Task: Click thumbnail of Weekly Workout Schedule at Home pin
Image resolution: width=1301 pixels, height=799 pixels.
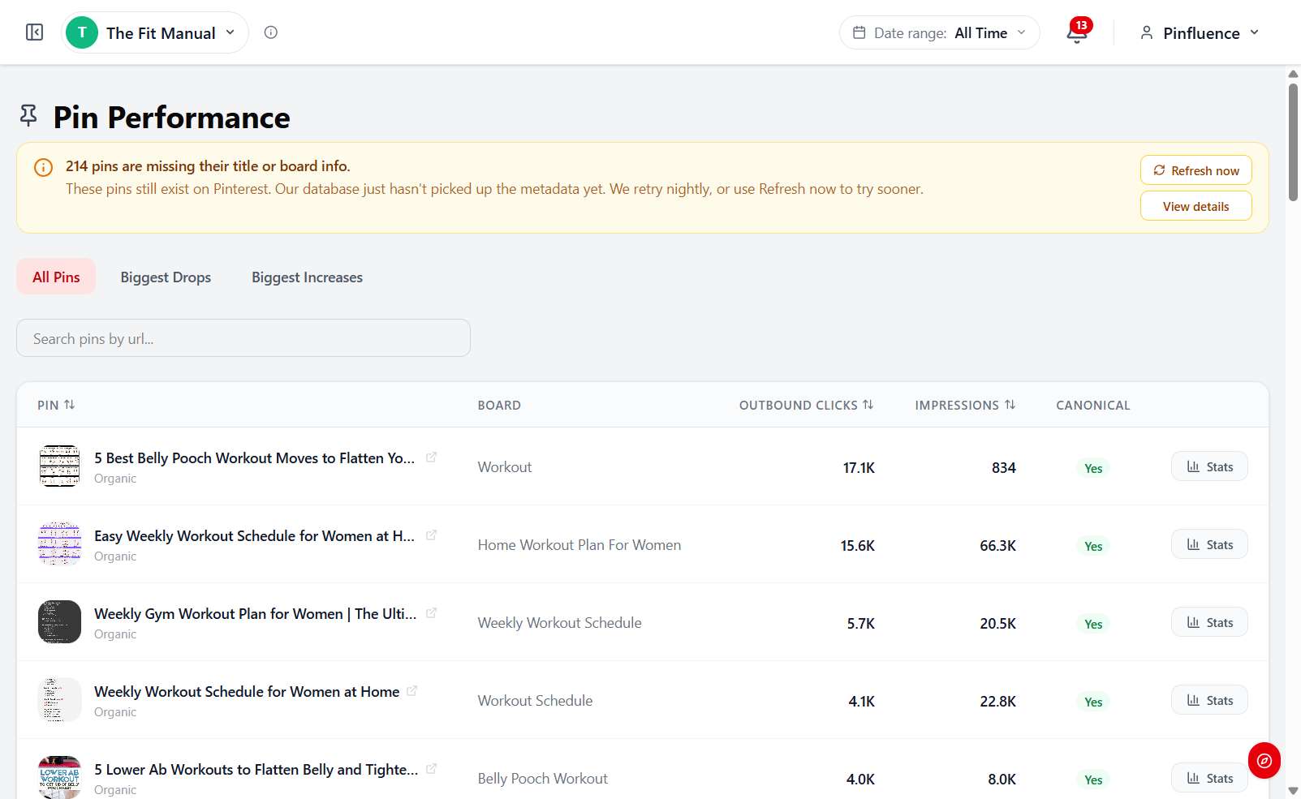Action: click(59, 700)
